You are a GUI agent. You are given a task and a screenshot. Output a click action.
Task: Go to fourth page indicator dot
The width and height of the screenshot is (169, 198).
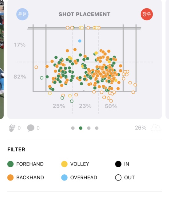tap(97, 128)
